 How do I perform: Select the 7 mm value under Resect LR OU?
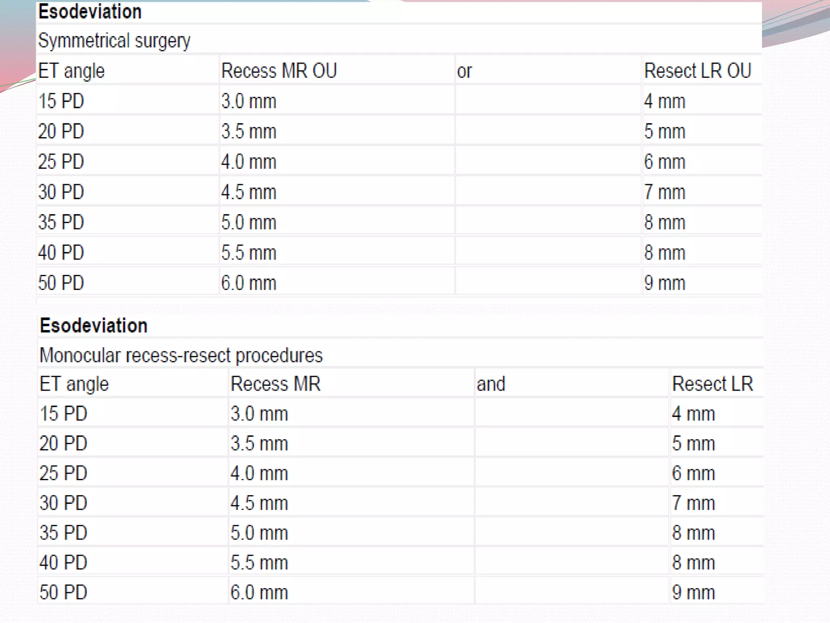[x=665, y=192]
